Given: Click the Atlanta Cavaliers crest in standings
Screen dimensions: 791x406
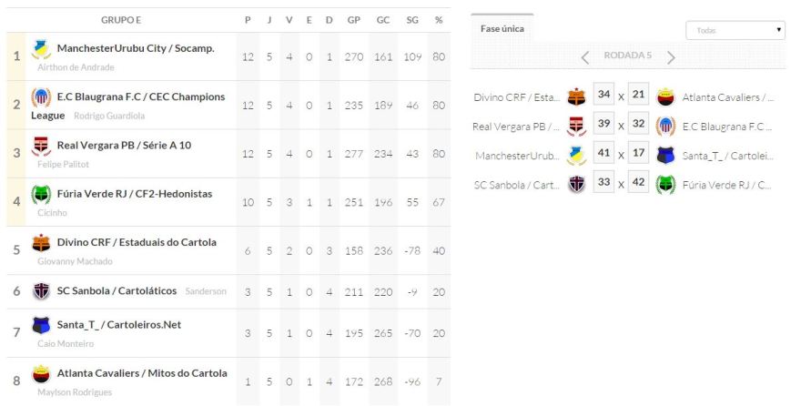Looking at the screenshot, I should [x=41, y=373].
